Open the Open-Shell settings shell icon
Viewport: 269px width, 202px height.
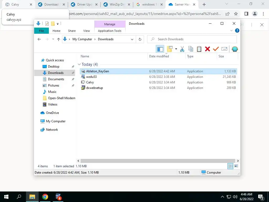click(235, 49)
